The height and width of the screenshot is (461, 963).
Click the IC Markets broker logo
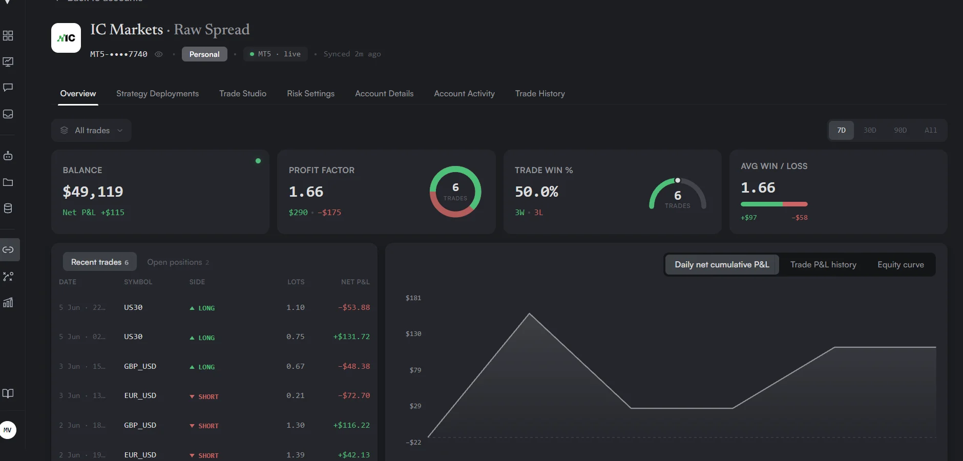click(x=66, y=38)
